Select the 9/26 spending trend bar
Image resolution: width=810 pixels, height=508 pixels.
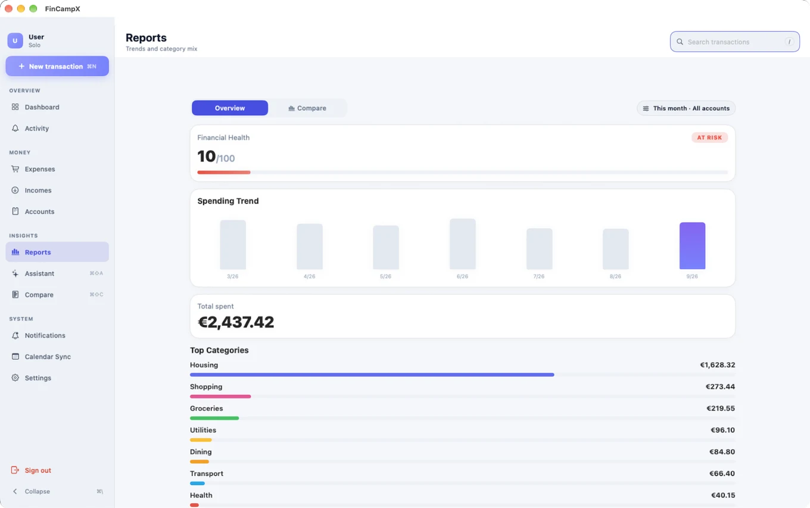[x=692, y=246]
